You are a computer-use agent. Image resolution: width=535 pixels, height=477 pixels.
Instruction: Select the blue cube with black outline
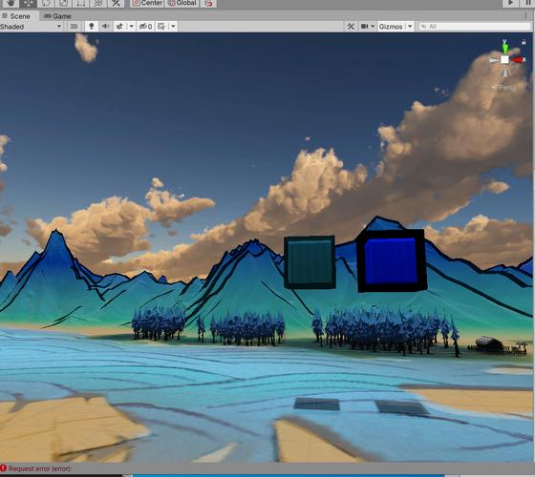[x=391, y=261]
